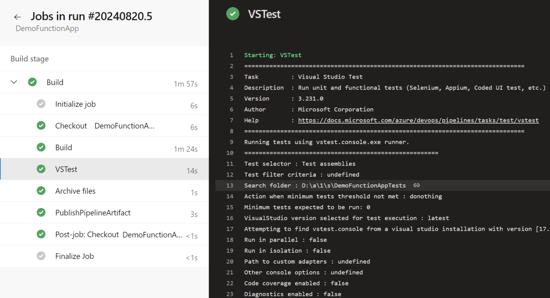Copy link icon on log line 13
550x298 pixels.
point(416,185)
